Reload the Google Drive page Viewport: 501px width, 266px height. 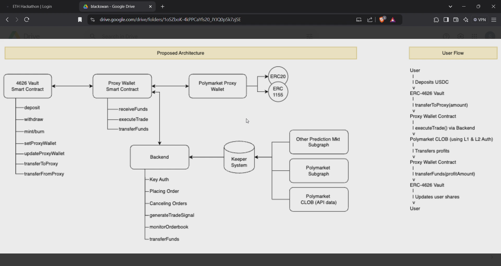pyautogui.click(x=27, y=20)
